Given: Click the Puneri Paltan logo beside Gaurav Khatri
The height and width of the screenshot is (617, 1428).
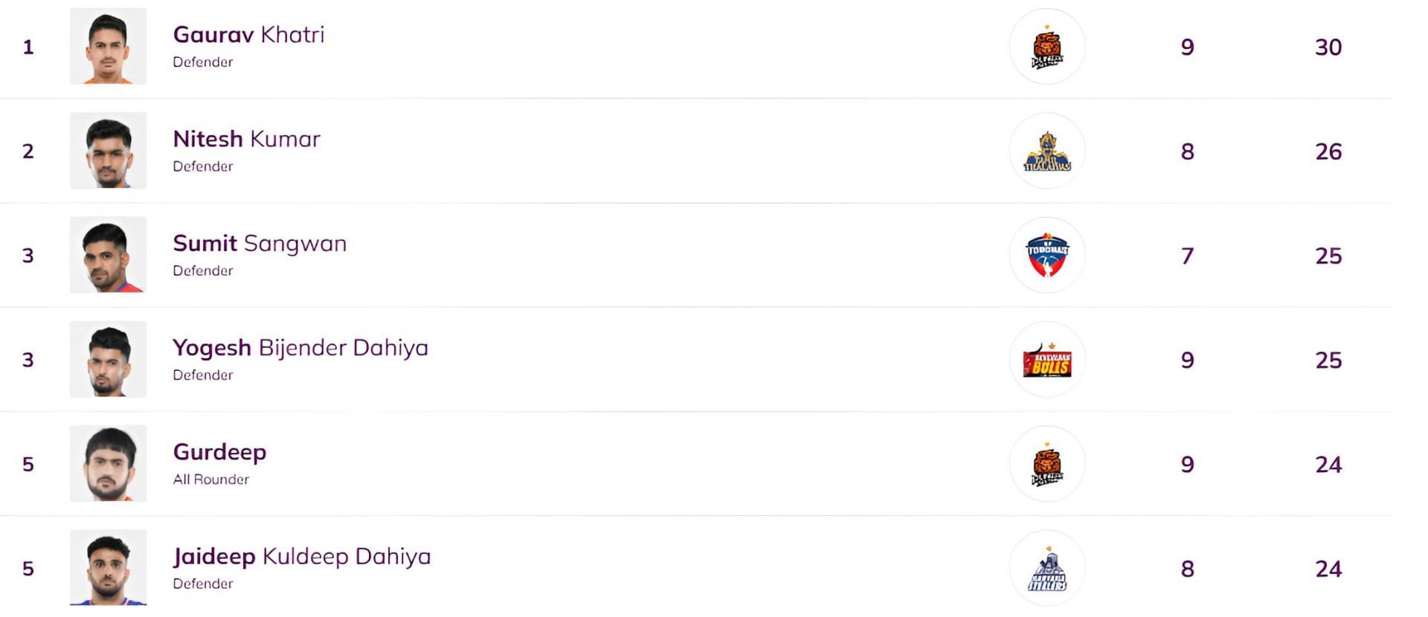Looking at the screenshot, I should click(1046, 47).
